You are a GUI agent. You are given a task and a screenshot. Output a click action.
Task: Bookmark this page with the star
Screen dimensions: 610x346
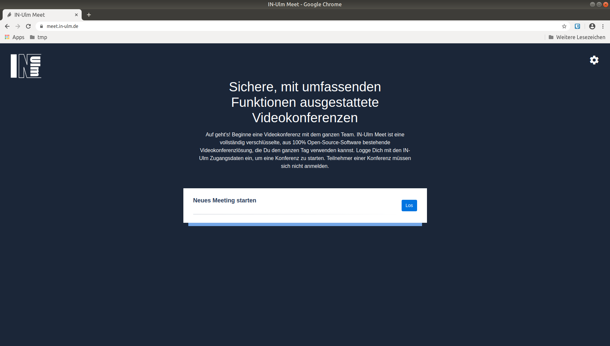[564, 26]
